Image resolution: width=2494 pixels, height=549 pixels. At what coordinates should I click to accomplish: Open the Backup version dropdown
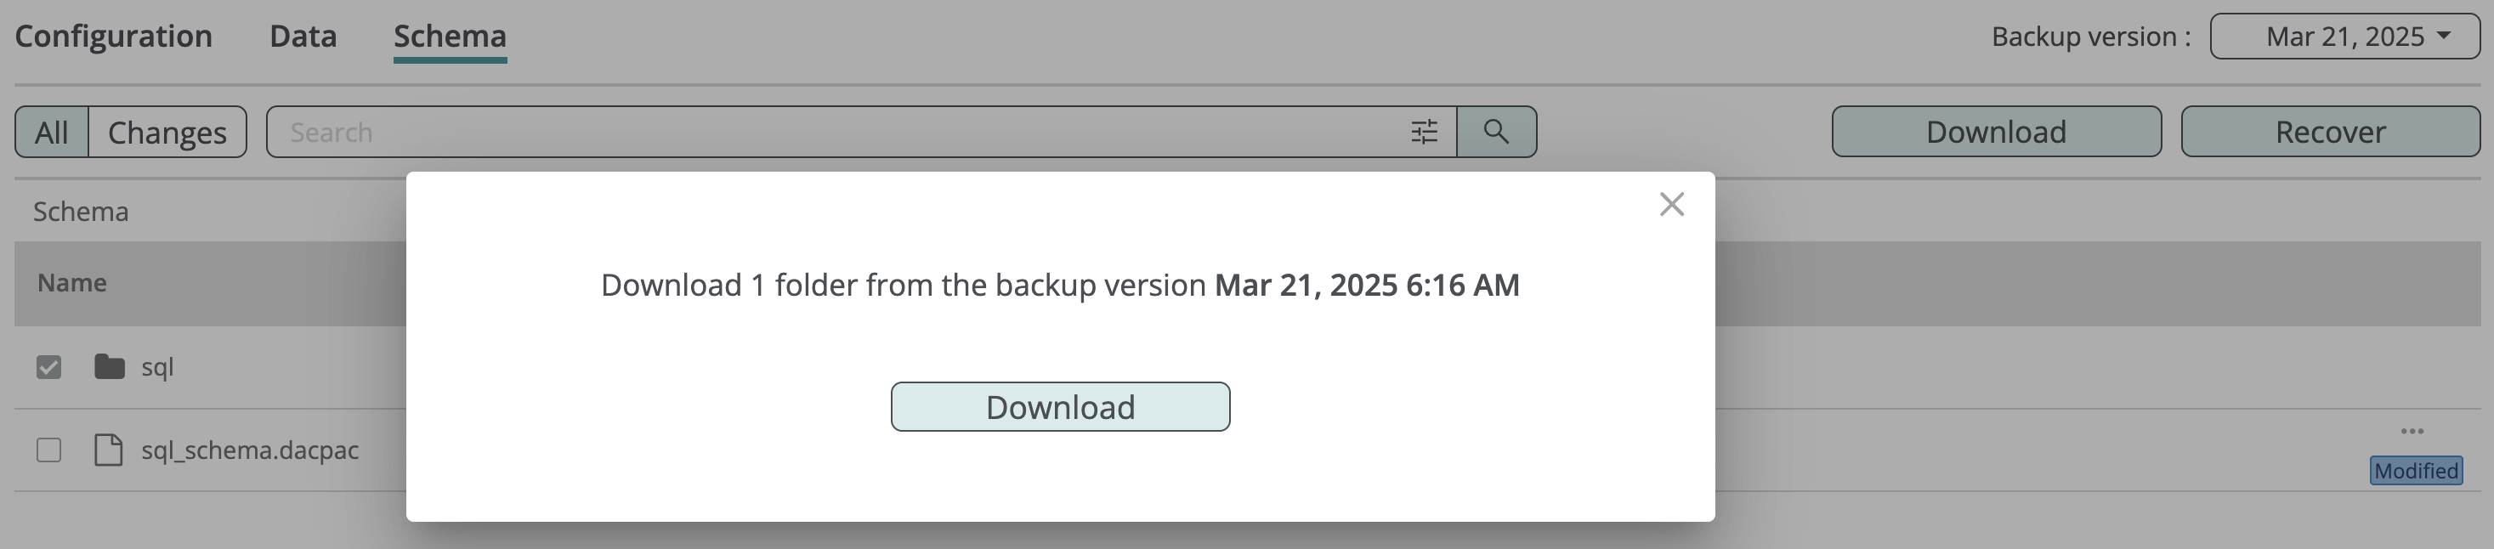(2344, 37)
